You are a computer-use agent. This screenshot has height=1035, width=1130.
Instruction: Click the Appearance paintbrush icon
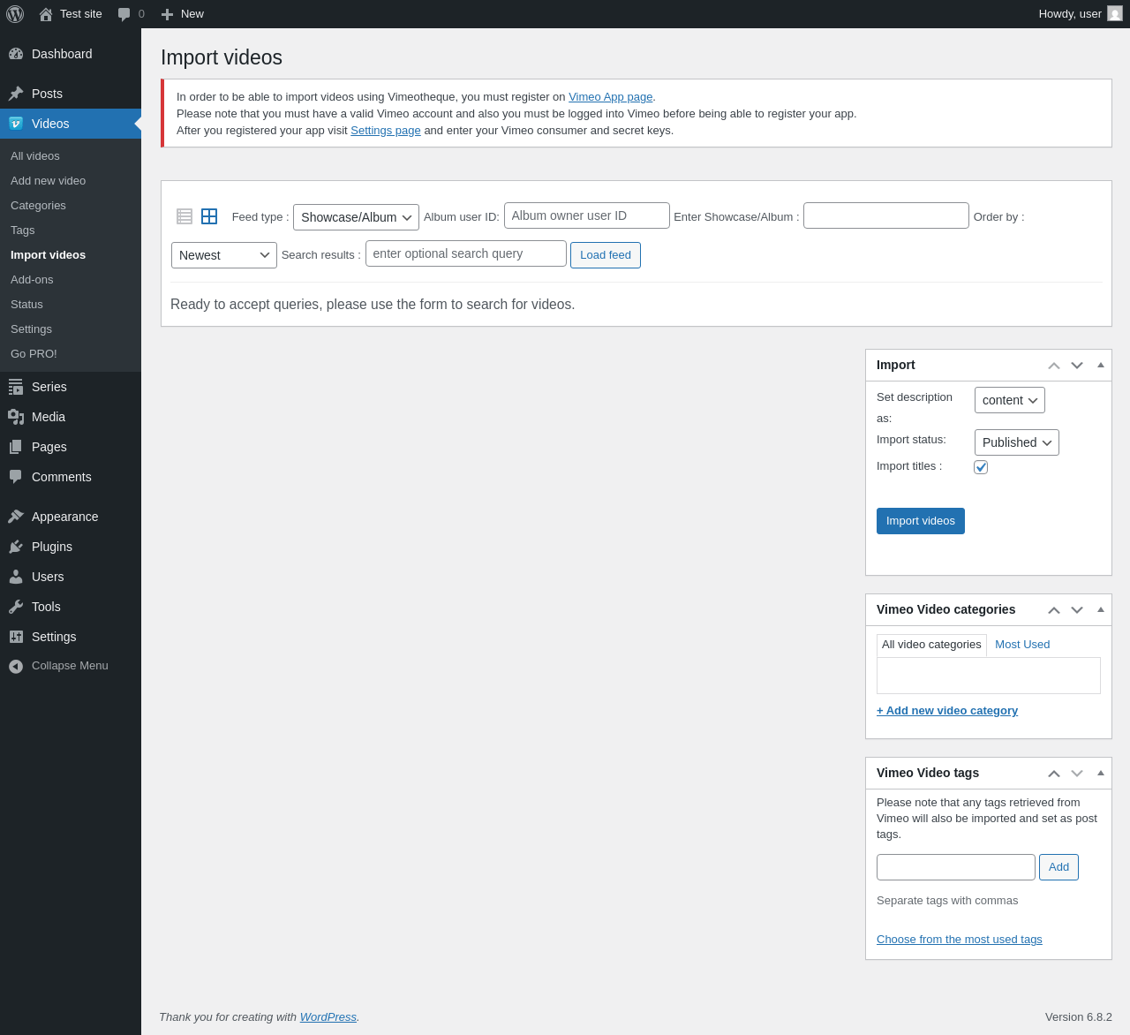point(16,517)
